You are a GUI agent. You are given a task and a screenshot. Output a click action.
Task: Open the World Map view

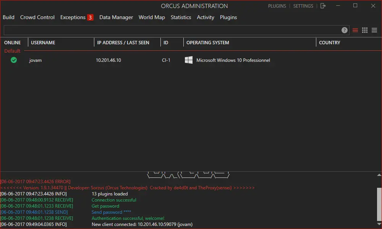[x=152, y=17]
